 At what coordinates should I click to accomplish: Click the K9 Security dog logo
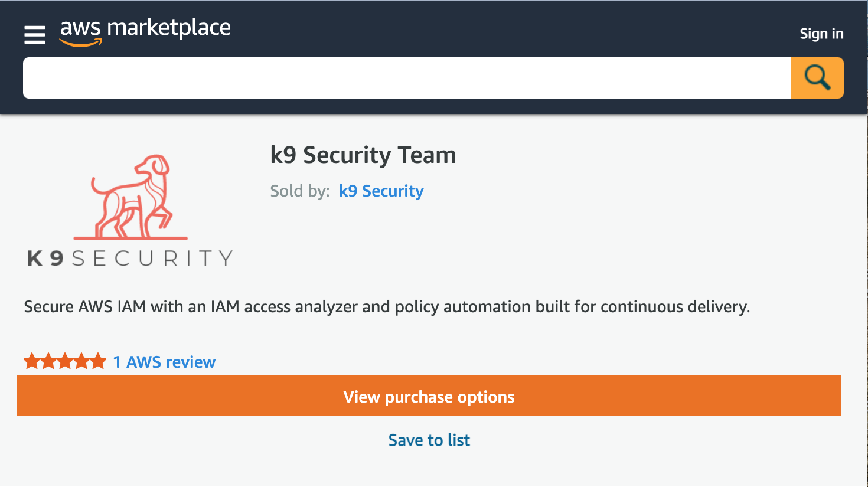[x=130, y=211]
